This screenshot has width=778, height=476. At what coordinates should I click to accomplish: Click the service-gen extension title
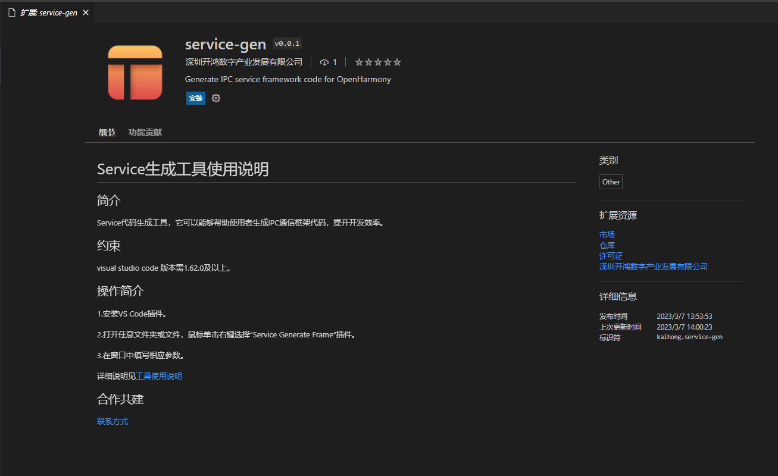coord(225,45)
